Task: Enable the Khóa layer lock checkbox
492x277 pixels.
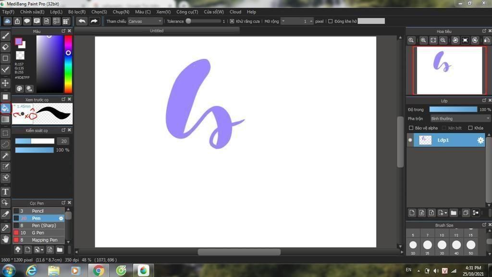Action: 470,128
